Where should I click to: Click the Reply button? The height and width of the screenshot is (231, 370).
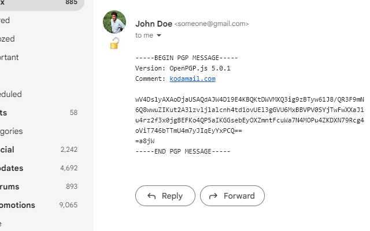pos(165,196)
